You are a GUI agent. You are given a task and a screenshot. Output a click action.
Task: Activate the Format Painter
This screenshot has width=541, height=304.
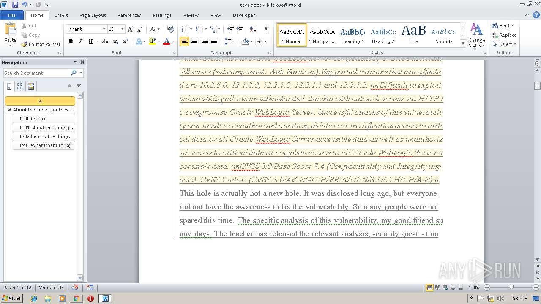point(41,44)
